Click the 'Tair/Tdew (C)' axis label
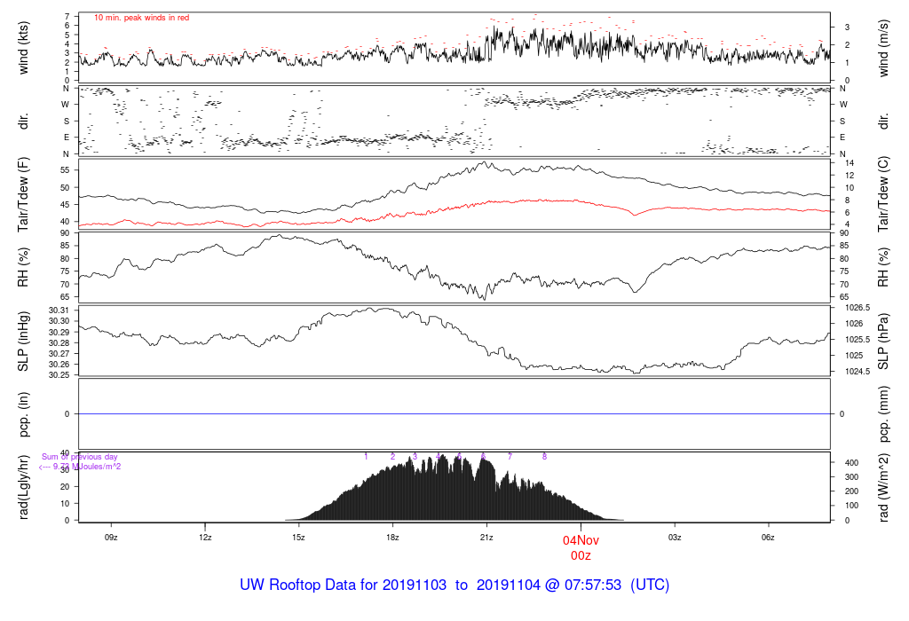 pos(883,194)
